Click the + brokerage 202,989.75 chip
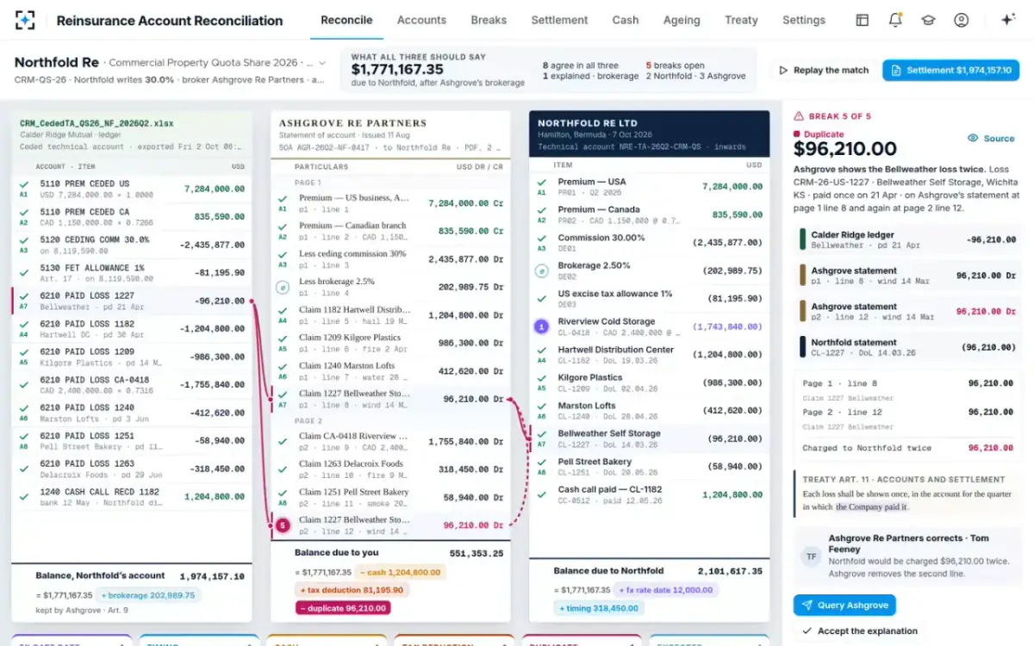The height and width of the screenshot is (646, 1034). pyautogui.click(x=147, y=595)
